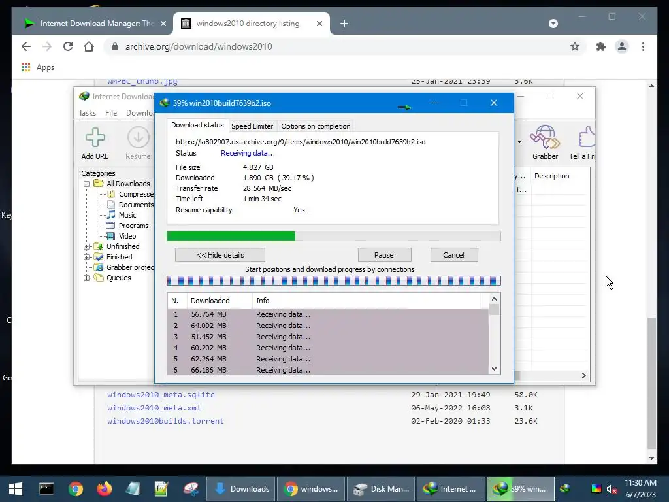Open the windows2010_meta.sqlite link
The width and height of the screenshot is (669, 502).
pos(161,395)
